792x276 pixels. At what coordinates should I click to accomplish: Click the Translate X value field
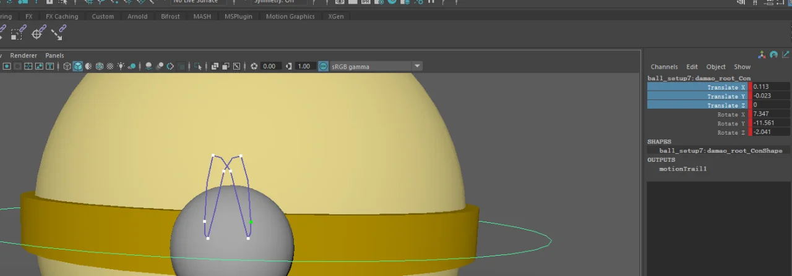click(x=770, y=87)
